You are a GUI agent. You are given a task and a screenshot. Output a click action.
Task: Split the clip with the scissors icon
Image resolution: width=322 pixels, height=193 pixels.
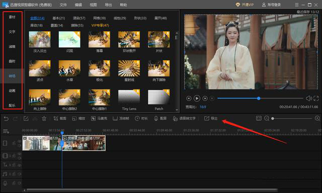pos(35,119)
